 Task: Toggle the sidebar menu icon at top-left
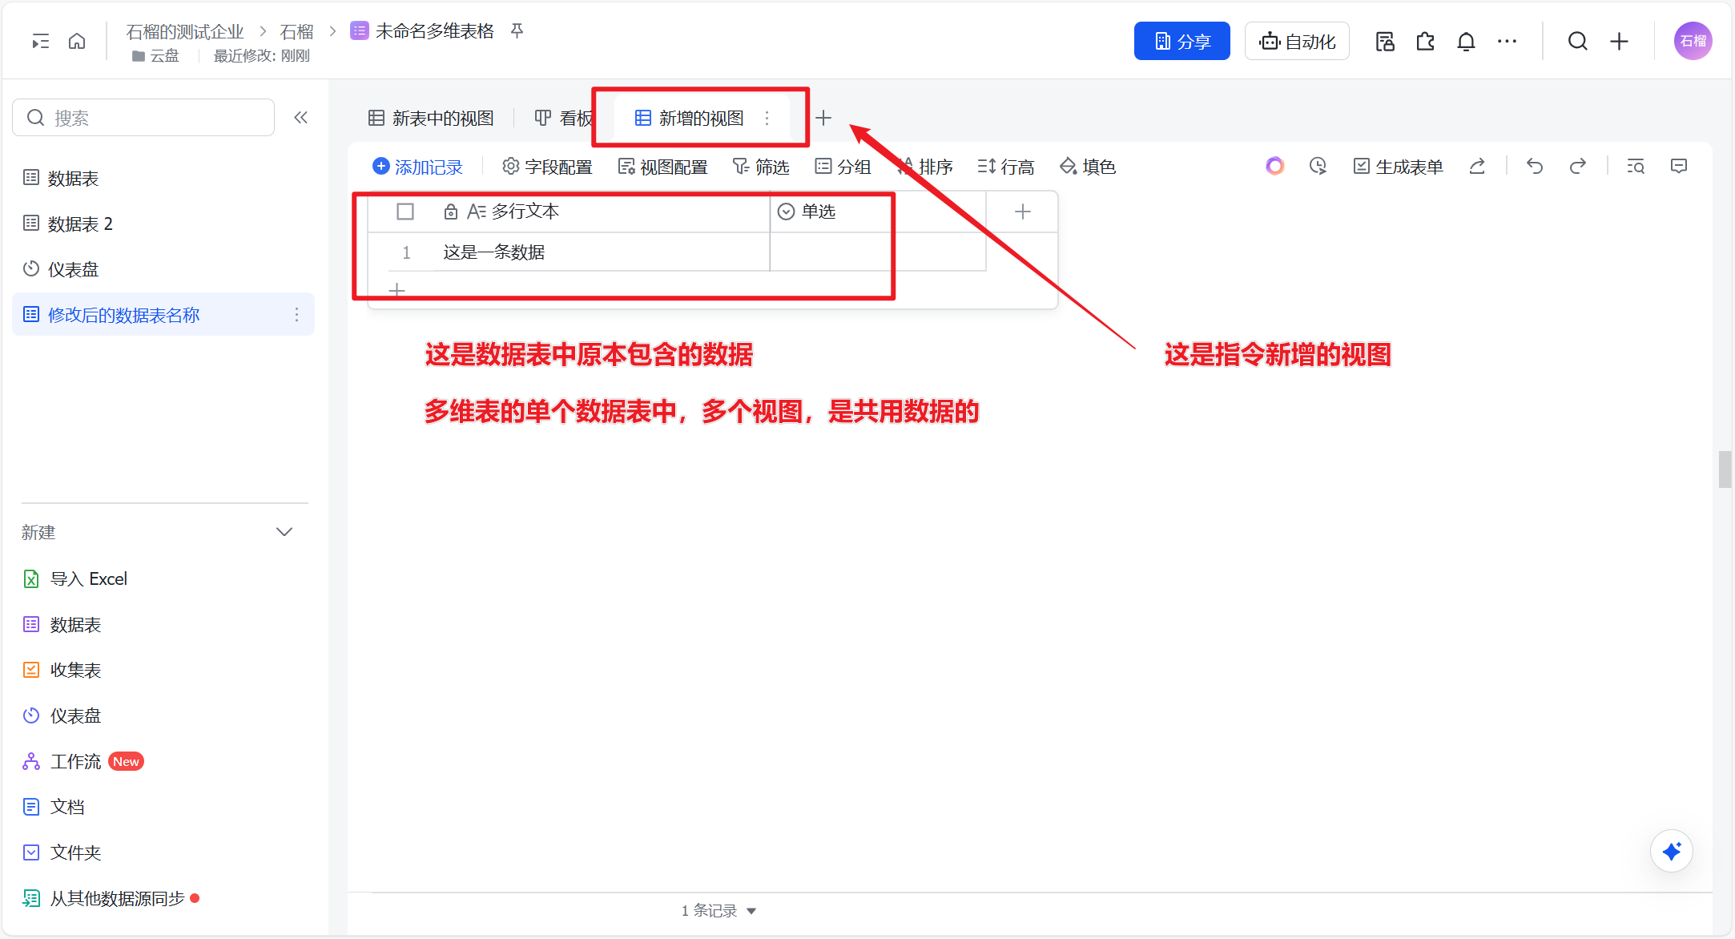point(40,42)
